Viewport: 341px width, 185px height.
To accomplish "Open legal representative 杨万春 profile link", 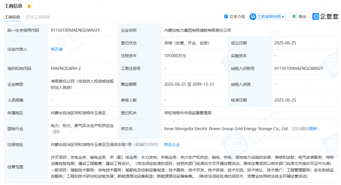I will (x=57, y=49).
